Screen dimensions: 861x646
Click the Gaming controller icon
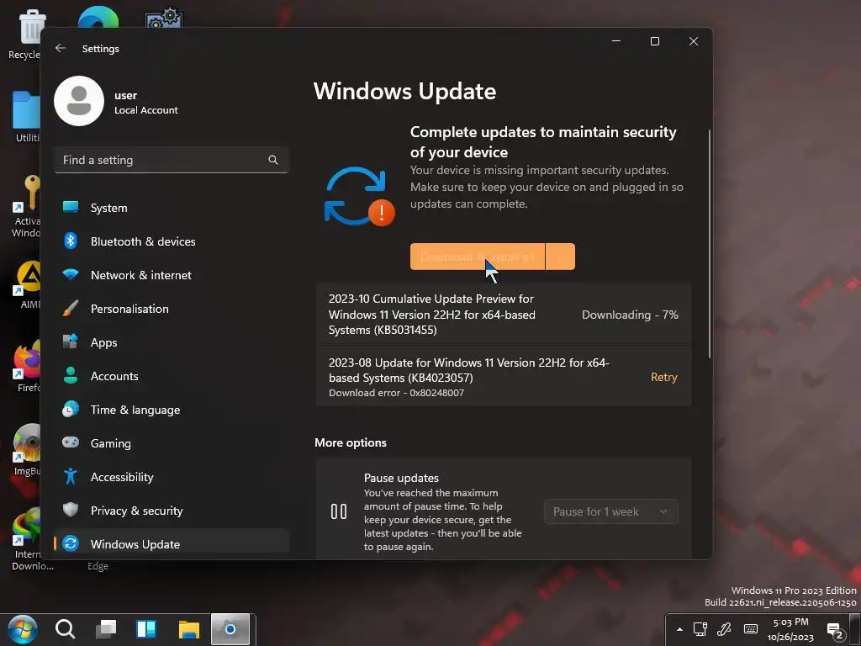pos(71,442)
